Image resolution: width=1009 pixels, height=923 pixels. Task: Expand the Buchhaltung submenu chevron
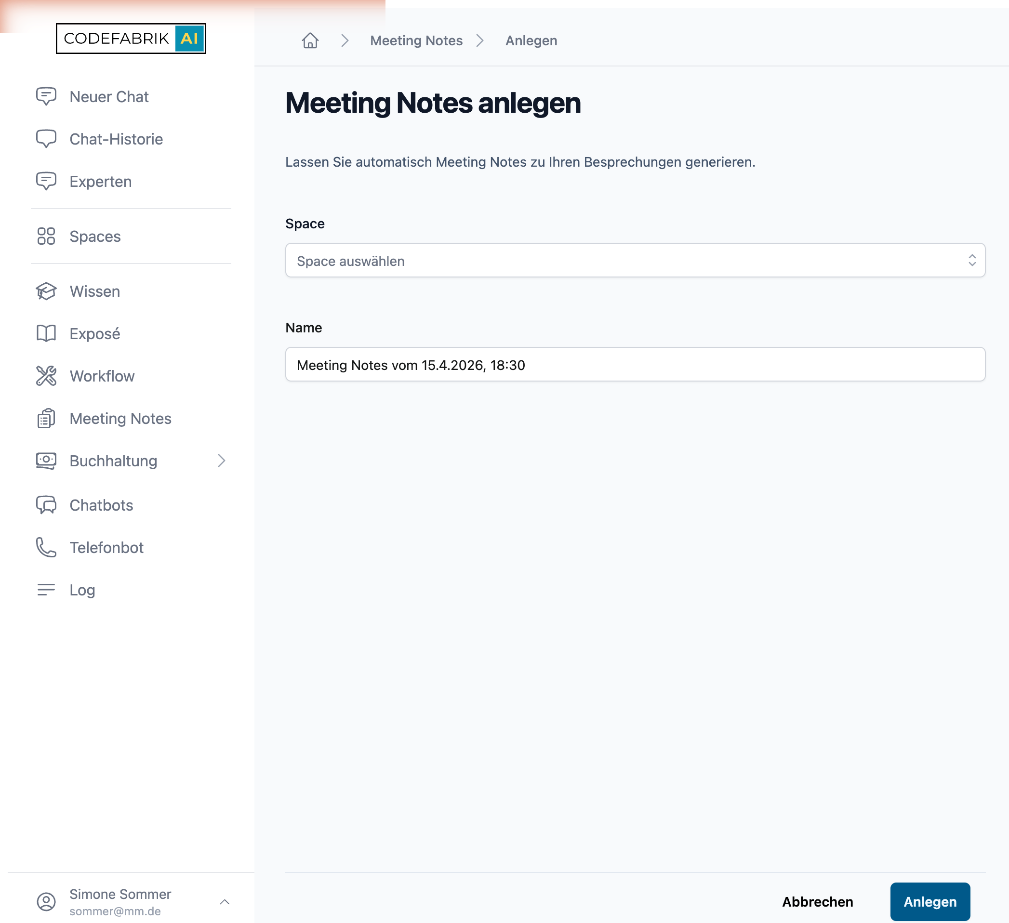point(222,461)
